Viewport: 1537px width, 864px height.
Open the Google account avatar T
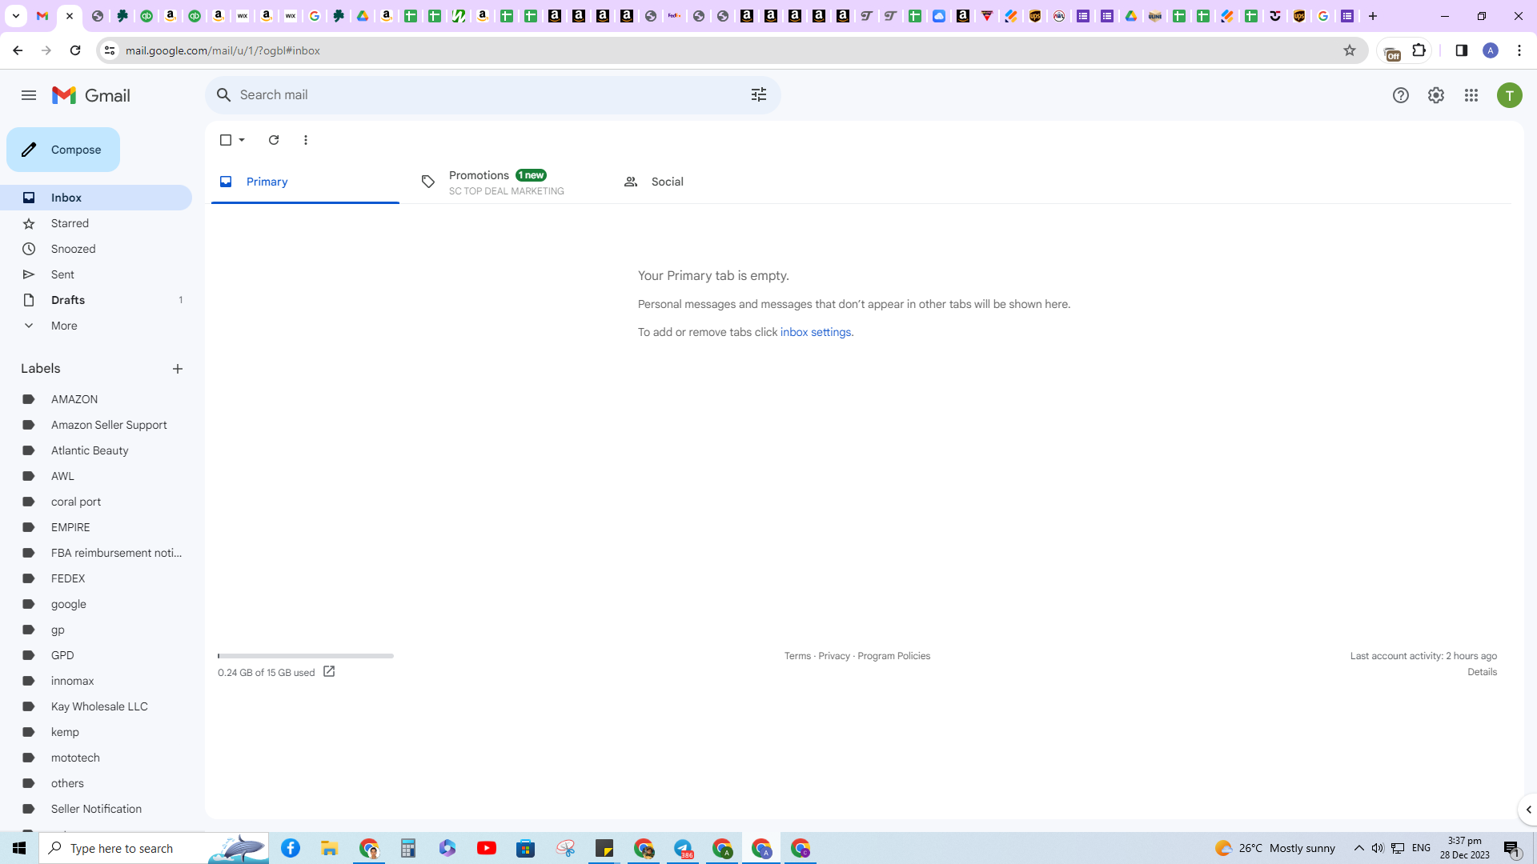point(1510,95)
